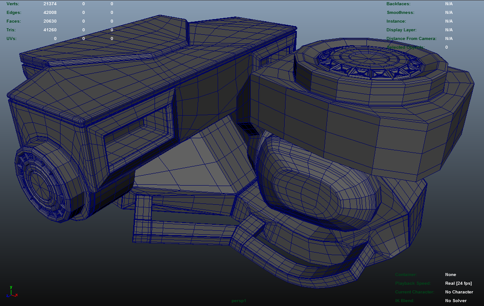The width and height of the screenshot is (484, 306).
Task: Click the Container value None
Action: point(450,275)
